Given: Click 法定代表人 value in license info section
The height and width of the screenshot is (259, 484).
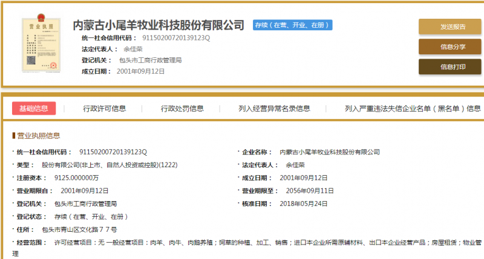Looking at the screenshot, I should point(295,165).
